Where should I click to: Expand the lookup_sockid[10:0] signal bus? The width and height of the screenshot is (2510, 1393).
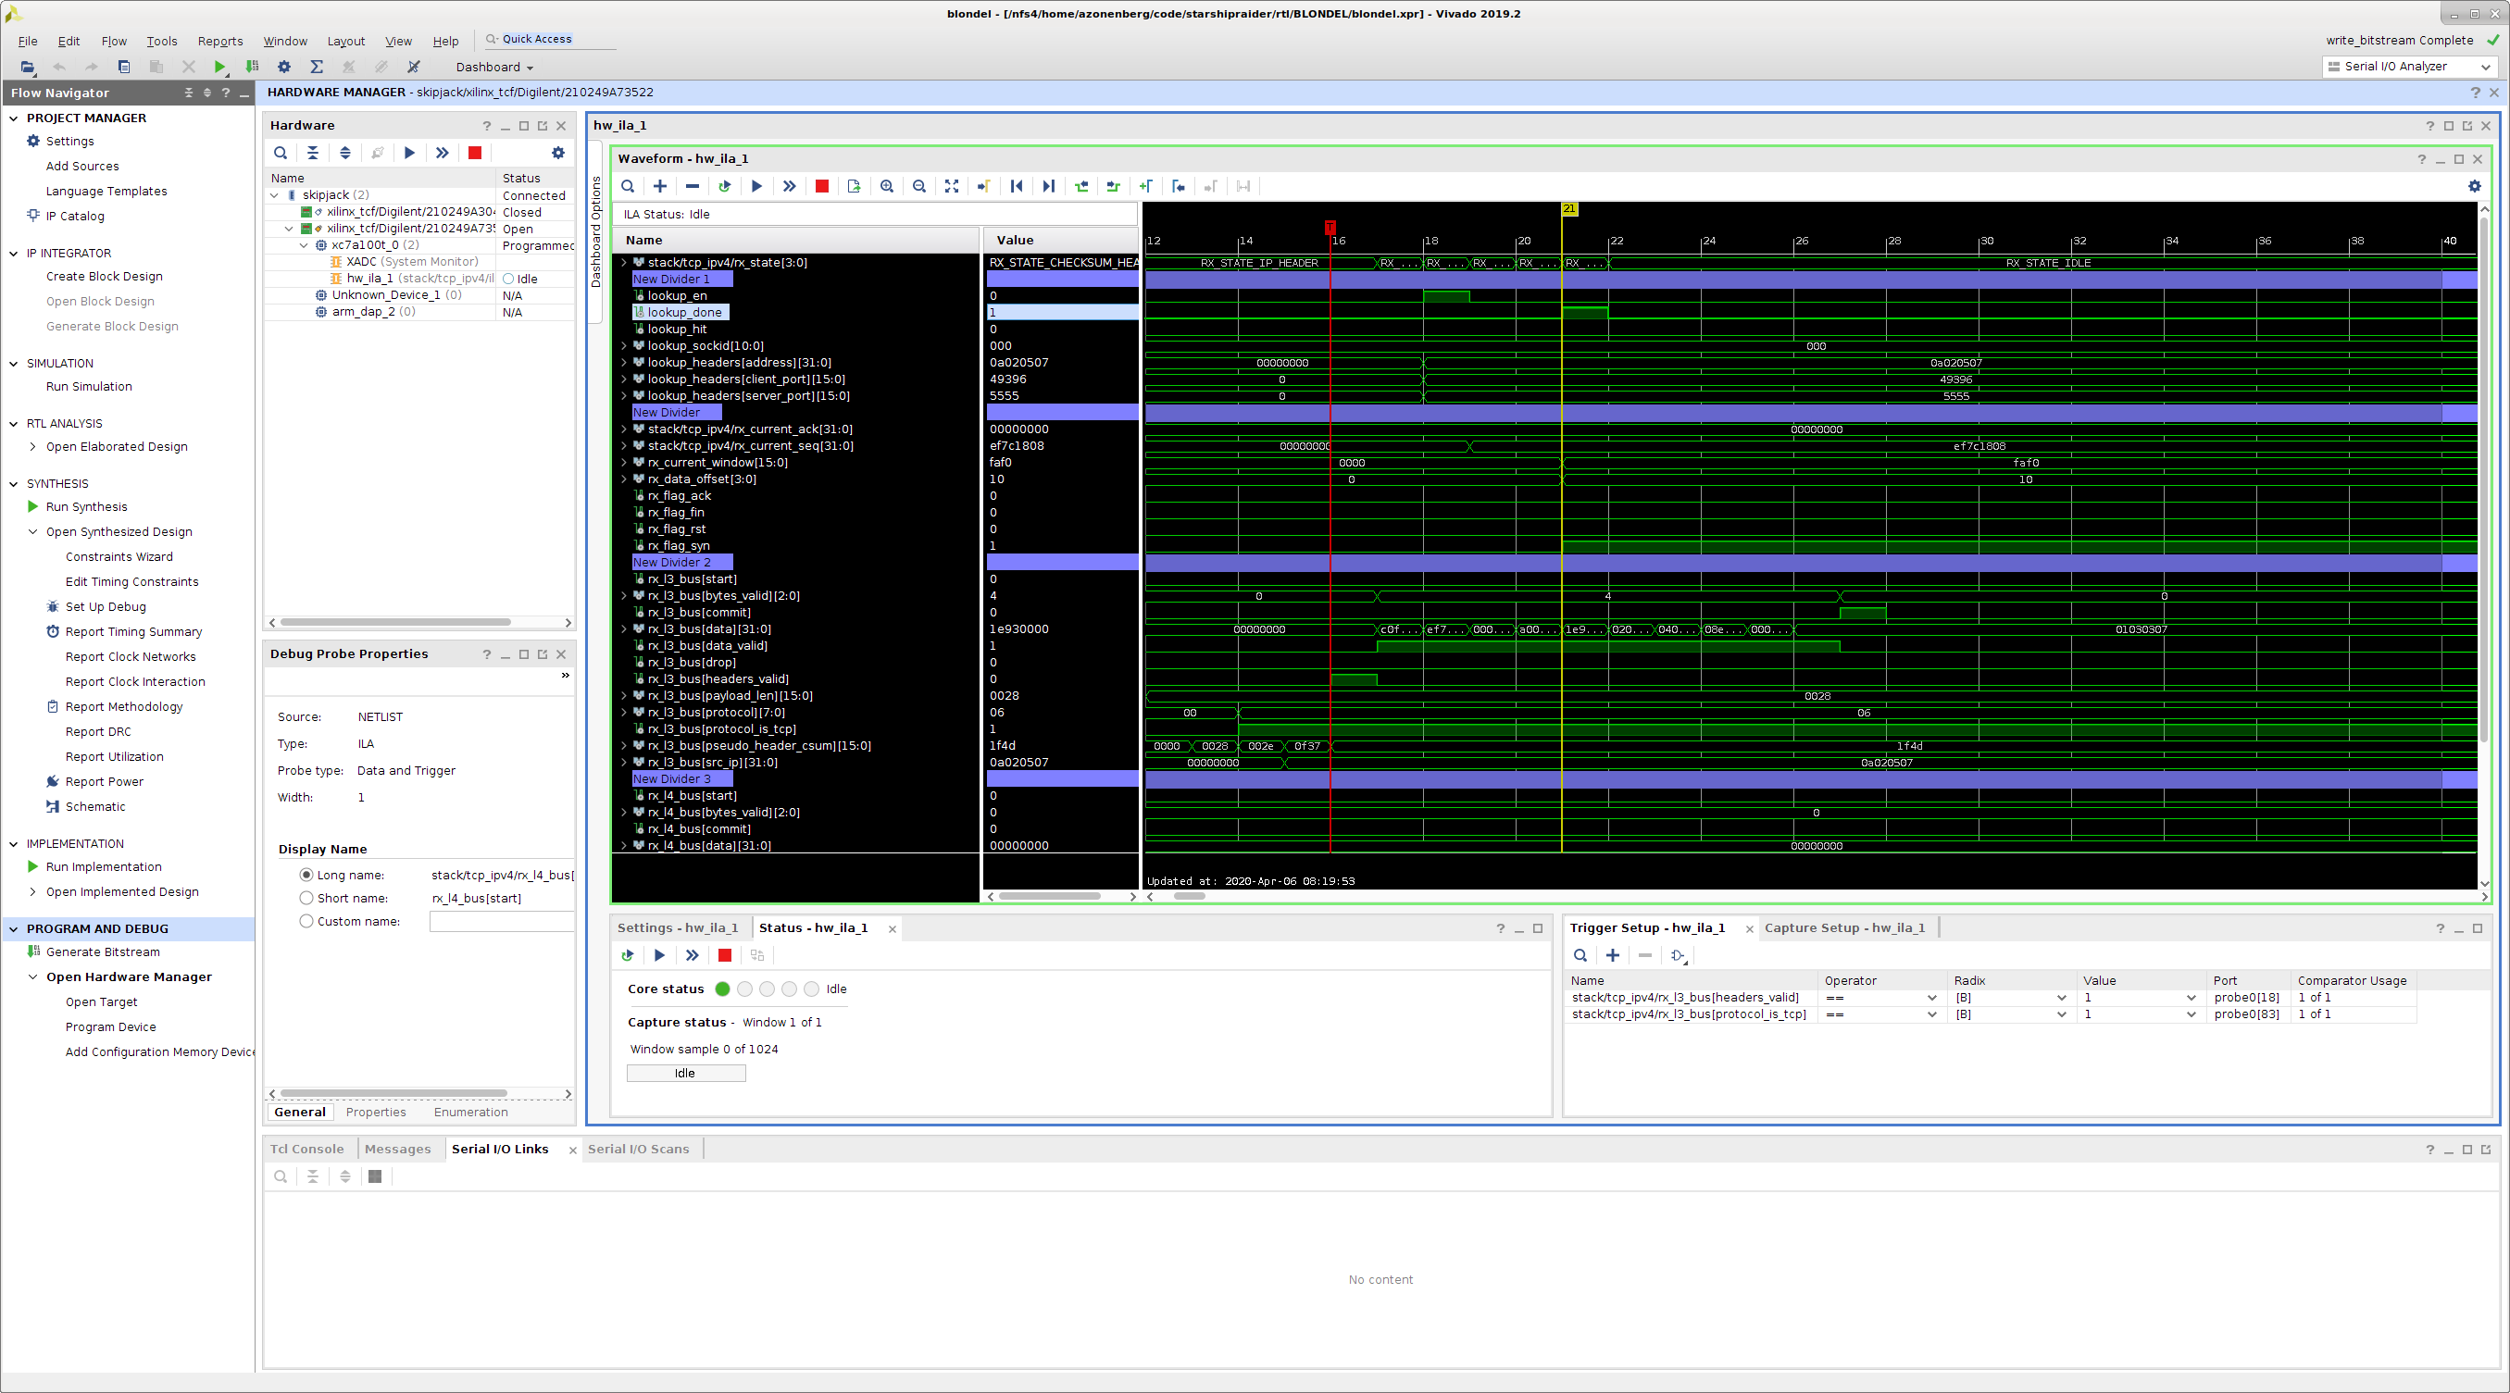pyautogui.click(x=625, y=346)
